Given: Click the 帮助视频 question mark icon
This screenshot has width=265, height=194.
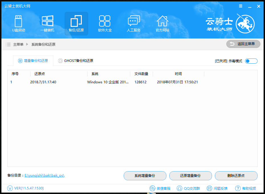Looking at the screenshot, I should click(x=238, y=188).
